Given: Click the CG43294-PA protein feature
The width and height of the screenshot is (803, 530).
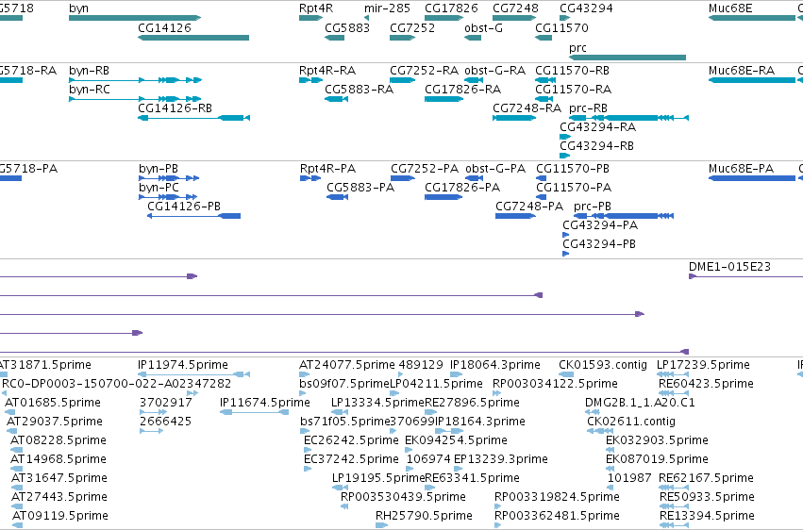Looking at the screenshot, I should tap(566, 235).
